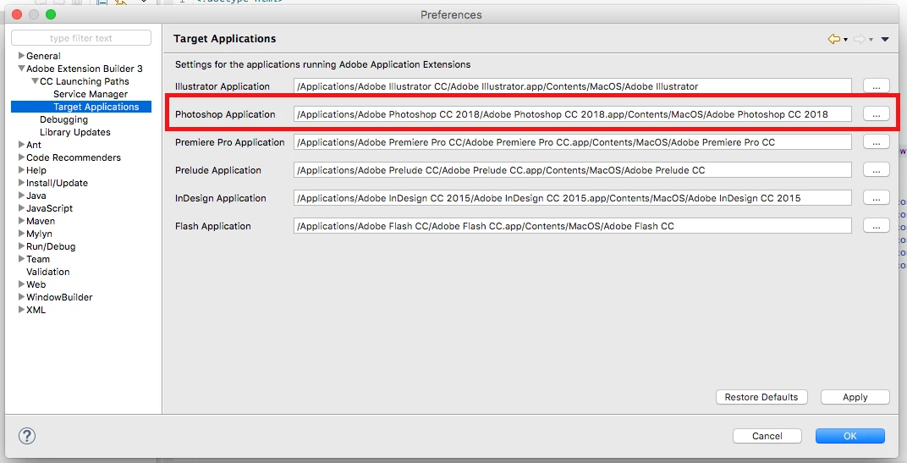
Task: Expand the JavaScript preferences node
Action: tap(21, 208)
